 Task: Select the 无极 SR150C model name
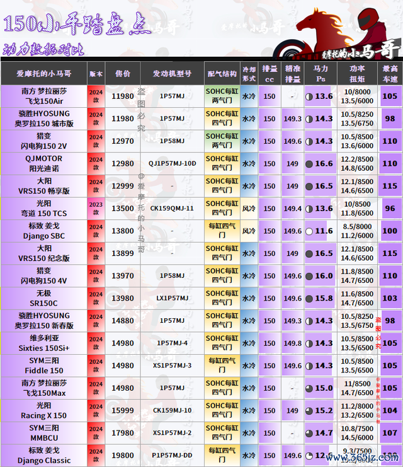(x=44, y=298)
